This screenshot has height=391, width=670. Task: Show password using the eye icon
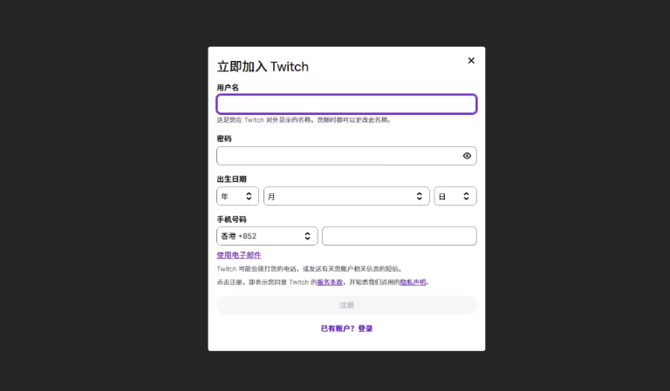coord(467,156)
